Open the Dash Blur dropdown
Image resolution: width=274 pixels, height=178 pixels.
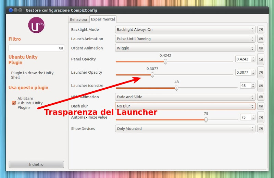click(185, 106)
